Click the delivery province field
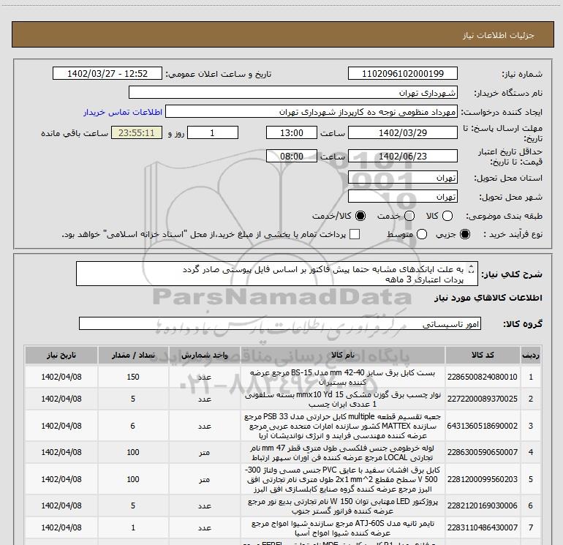 [402, 178]
